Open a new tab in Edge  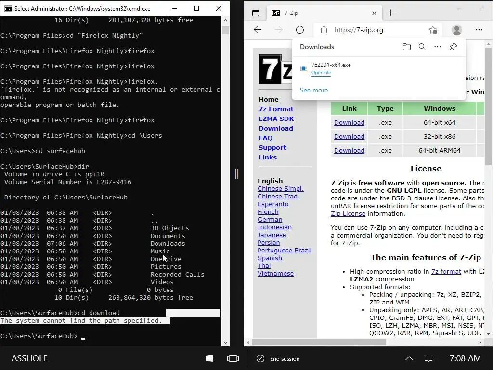coord(390,13)
